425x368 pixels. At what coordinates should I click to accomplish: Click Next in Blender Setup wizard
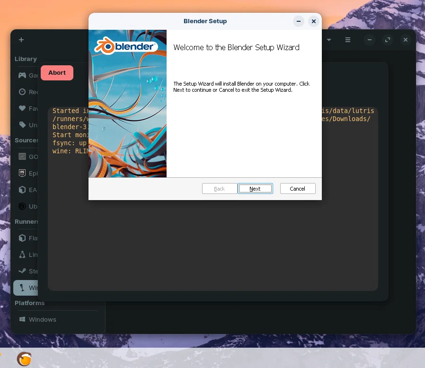pos(255,189)
